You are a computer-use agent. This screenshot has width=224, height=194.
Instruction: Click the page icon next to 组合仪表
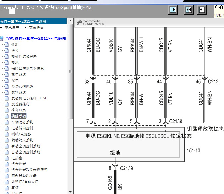[x=6, y=164]
